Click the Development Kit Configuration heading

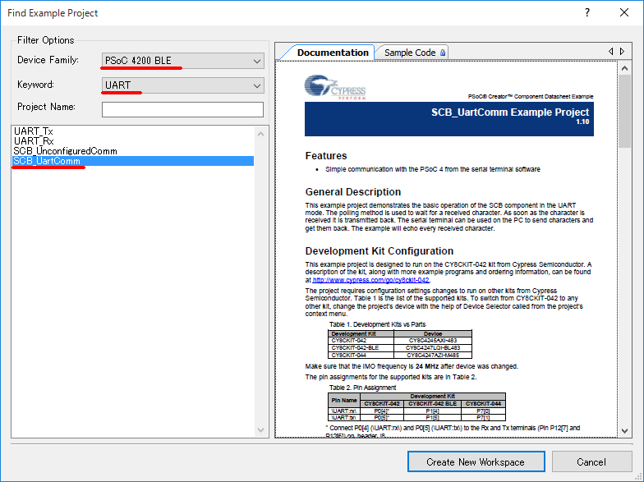379,251
